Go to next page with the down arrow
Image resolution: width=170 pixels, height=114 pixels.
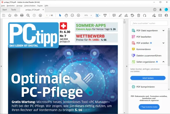[40, 15]
